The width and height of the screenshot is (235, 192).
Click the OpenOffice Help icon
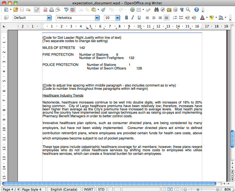pyautogui.click(x=196, y=10)
